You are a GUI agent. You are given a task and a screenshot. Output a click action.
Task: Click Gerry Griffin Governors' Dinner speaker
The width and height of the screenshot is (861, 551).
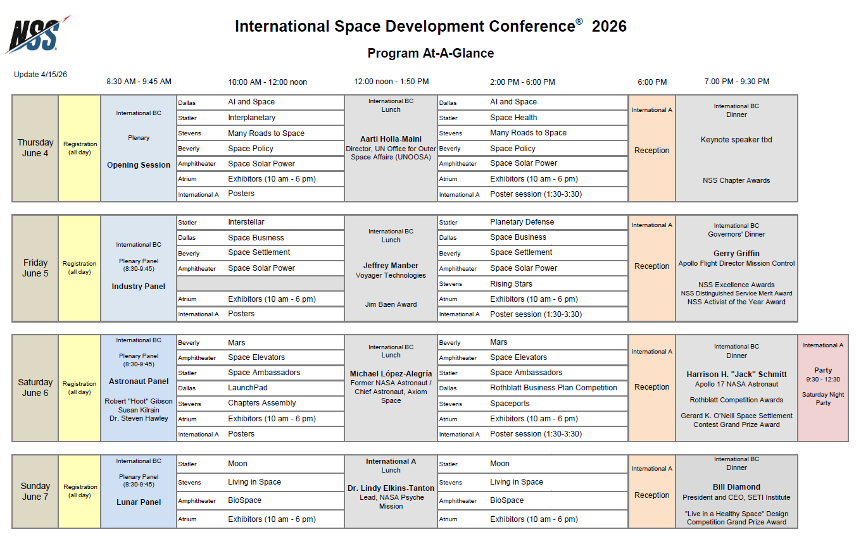pyautogui.click(x=736, y=254)
